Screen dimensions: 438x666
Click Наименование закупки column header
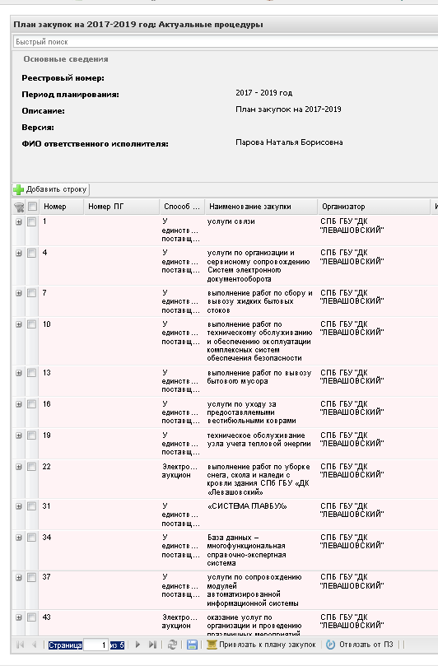tap(261, 207)
